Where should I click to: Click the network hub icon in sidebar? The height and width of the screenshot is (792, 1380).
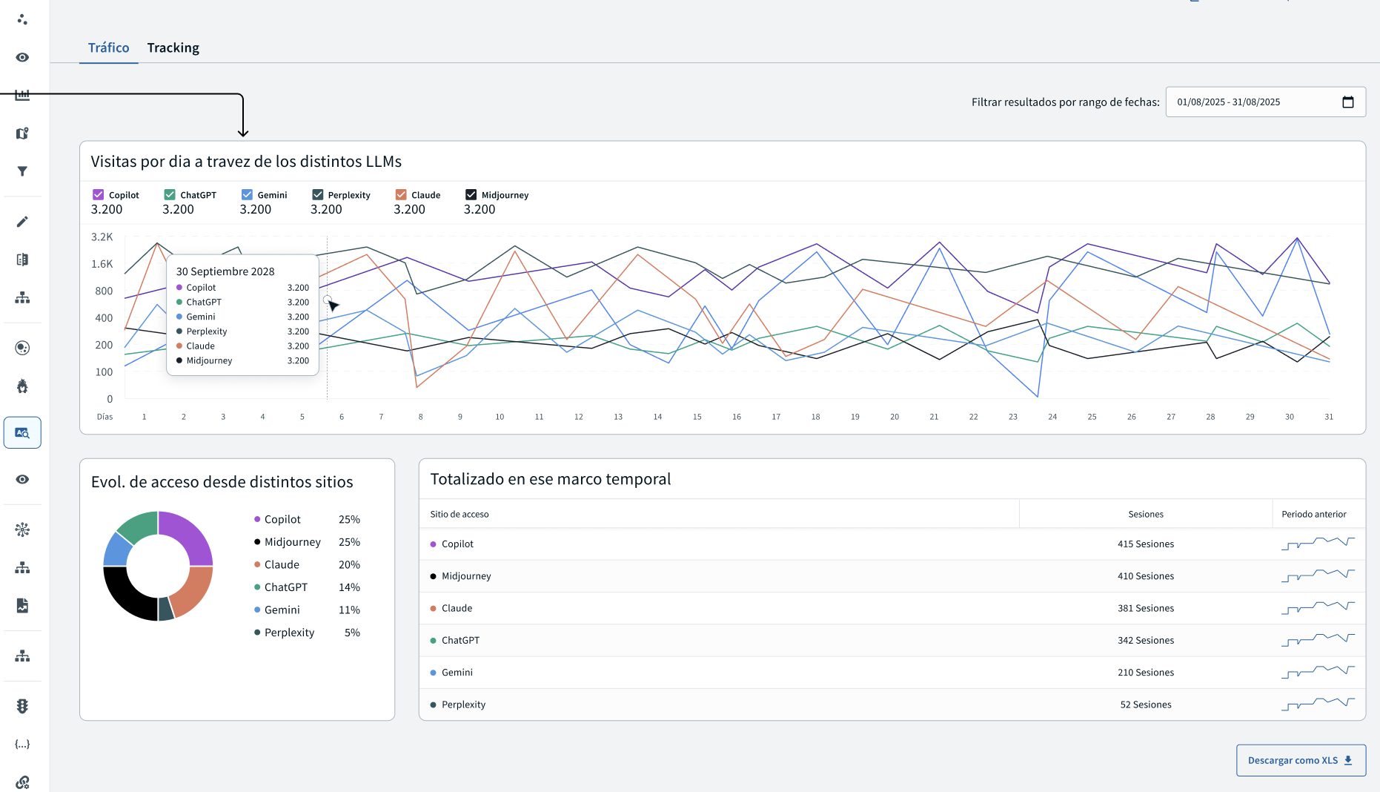(x=22, y=529)
